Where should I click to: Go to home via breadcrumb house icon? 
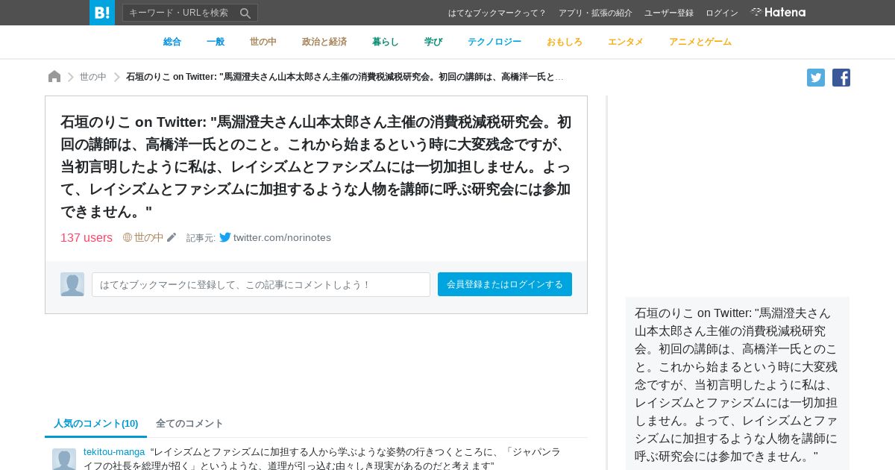[x=54, y=77]
